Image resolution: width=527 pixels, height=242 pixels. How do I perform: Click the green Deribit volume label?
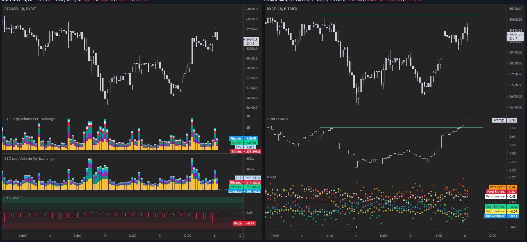point(237,143)
